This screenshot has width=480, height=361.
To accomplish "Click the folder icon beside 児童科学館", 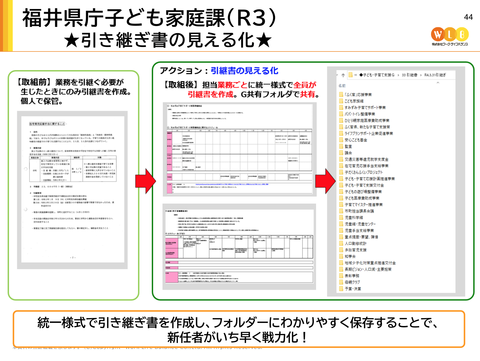I will 341,217.
